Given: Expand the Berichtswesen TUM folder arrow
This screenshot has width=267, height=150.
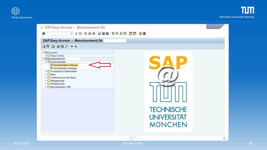Looking at the screenshot, I should [x=46, y=87].
